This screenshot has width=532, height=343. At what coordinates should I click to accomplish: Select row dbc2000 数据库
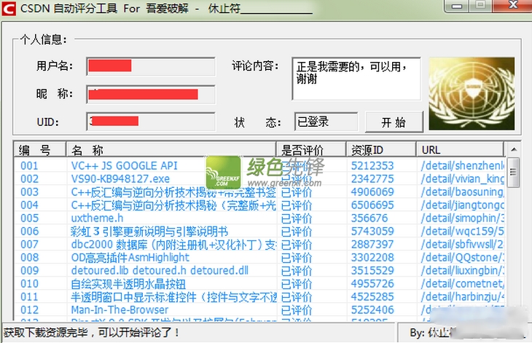click(x=259, y=245)
